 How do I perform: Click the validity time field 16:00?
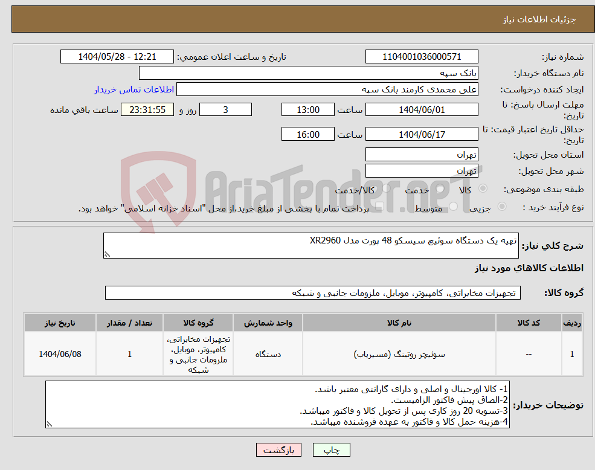[x=307, y=134]
